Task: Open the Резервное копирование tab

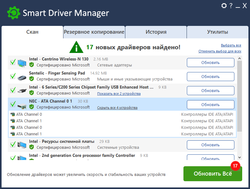Action: (x=94, y=32)
